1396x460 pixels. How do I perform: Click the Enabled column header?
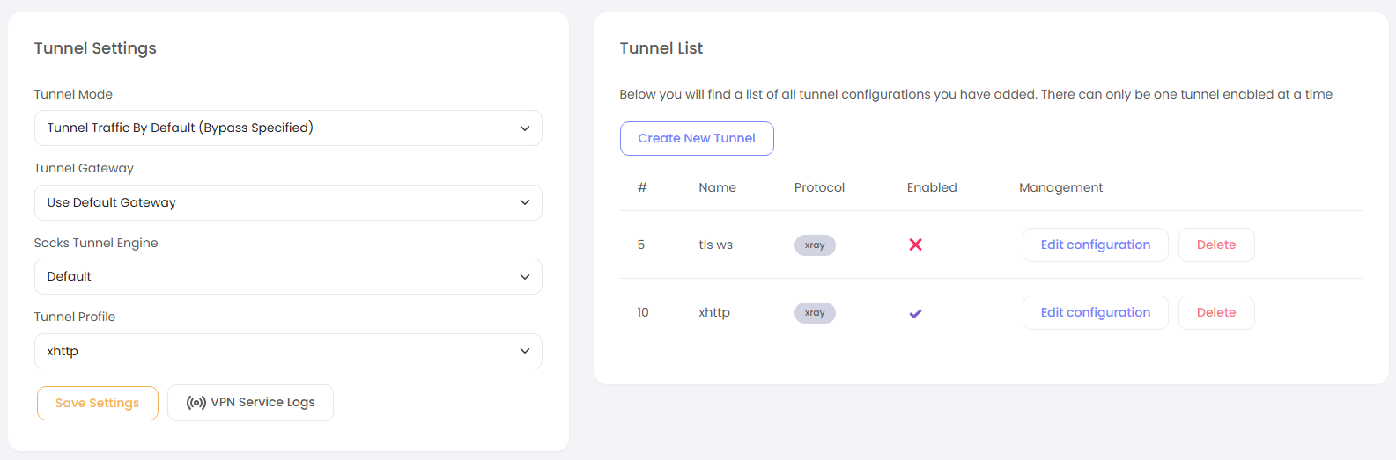click(932, 187)
